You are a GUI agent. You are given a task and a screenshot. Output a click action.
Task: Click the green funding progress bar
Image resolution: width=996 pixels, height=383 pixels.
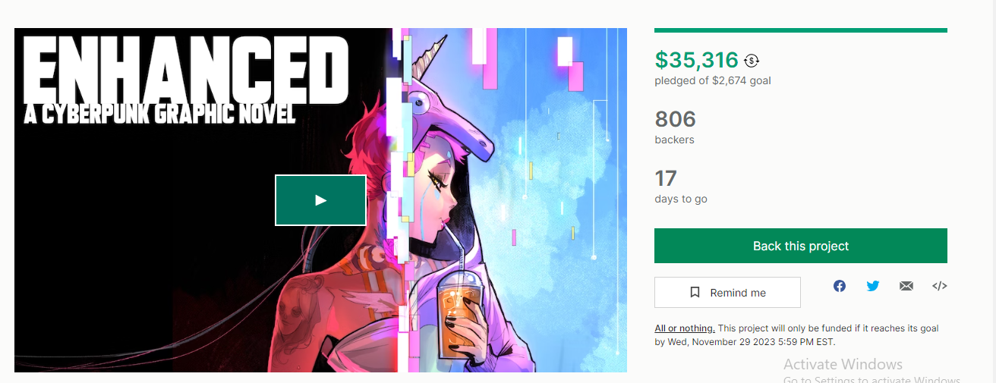(x=801, y=30)
